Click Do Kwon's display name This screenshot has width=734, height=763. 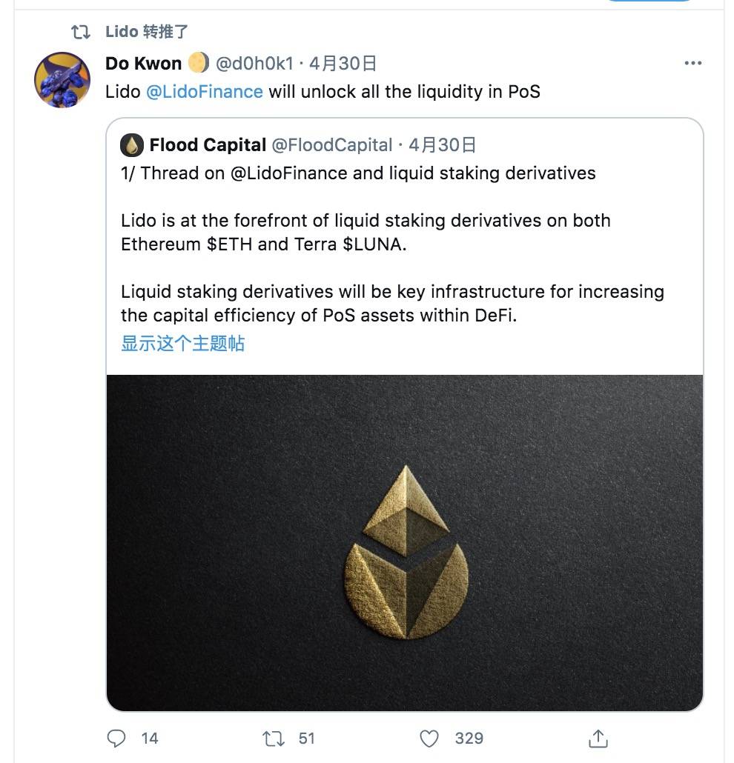tap(145, 63)
